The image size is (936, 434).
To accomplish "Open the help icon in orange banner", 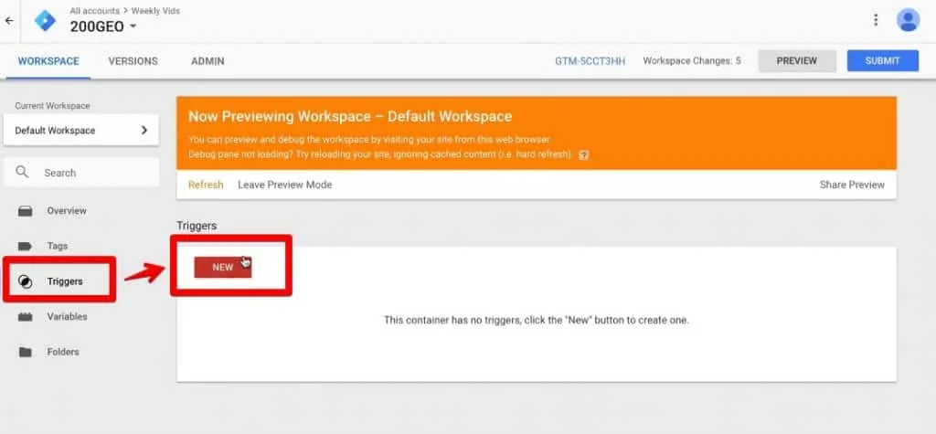I will point(584,154).
